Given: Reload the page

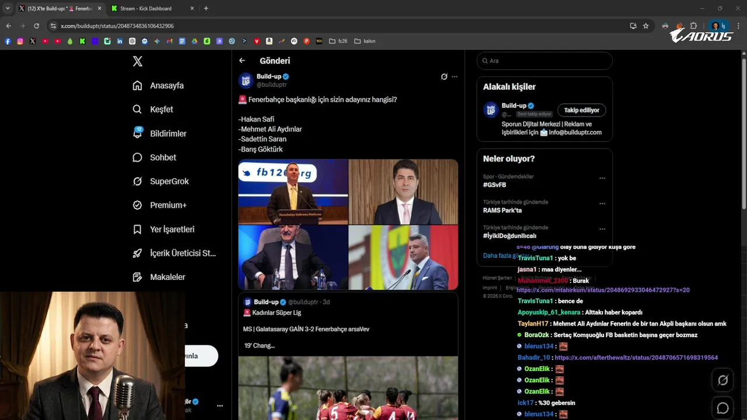Looking at the screenshot, I should coord(36,26).
